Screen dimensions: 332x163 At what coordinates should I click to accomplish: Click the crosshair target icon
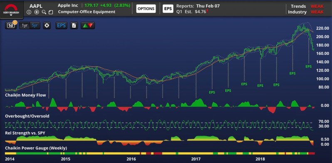click(x=47, y=26)
